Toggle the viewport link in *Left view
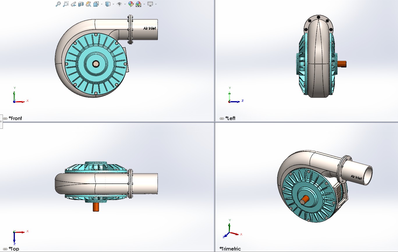Screen dimensions: 398x252 point(222,118)
